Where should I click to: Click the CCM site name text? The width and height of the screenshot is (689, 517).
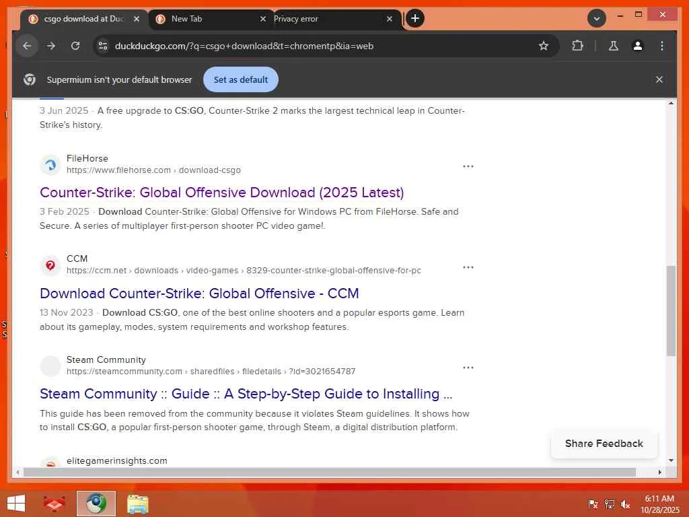[x=77, y=258]
